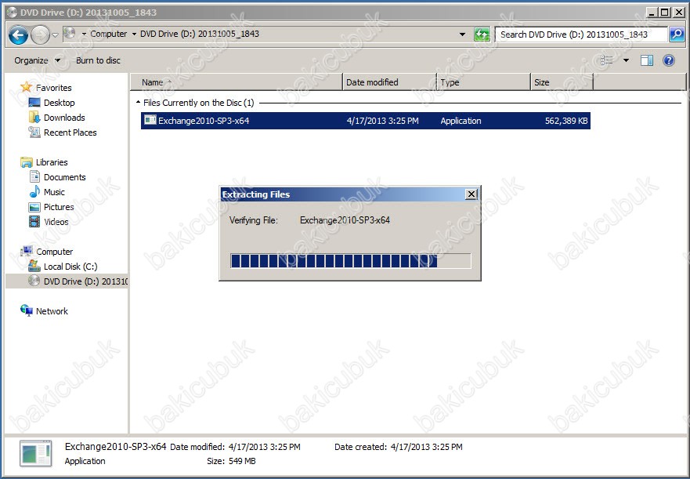The width and height of the screenshot is (690, 479).
Task: Click the Documents library icon
Action: click(34, 176)
